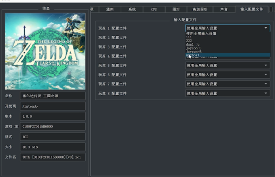The width and height of the screenshot is (275, 177).
Task: Switch to the 系统 tab
Action: 132,9
